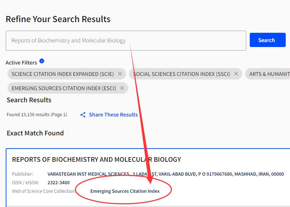Screen dimensions: 290x207
Task: Remove the SSCI filter with its X
Action: (x=236, y=74)
